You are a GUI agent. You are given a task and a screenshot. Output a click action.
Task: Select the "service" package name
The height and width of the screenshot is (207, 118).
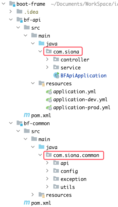click(x=71, y=68)
